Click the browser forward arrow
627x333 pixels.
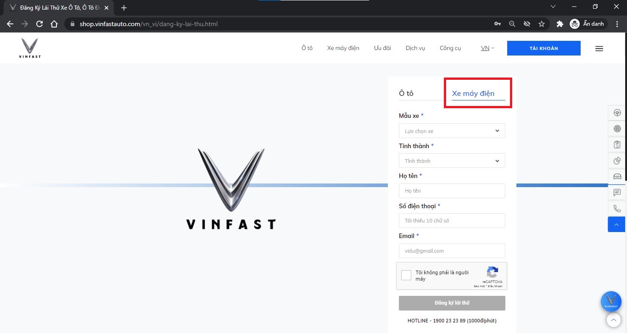click(x=25, y=24)
